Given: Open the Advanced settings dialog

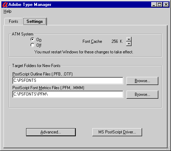Looking at the screenshot, I should 51,132.
